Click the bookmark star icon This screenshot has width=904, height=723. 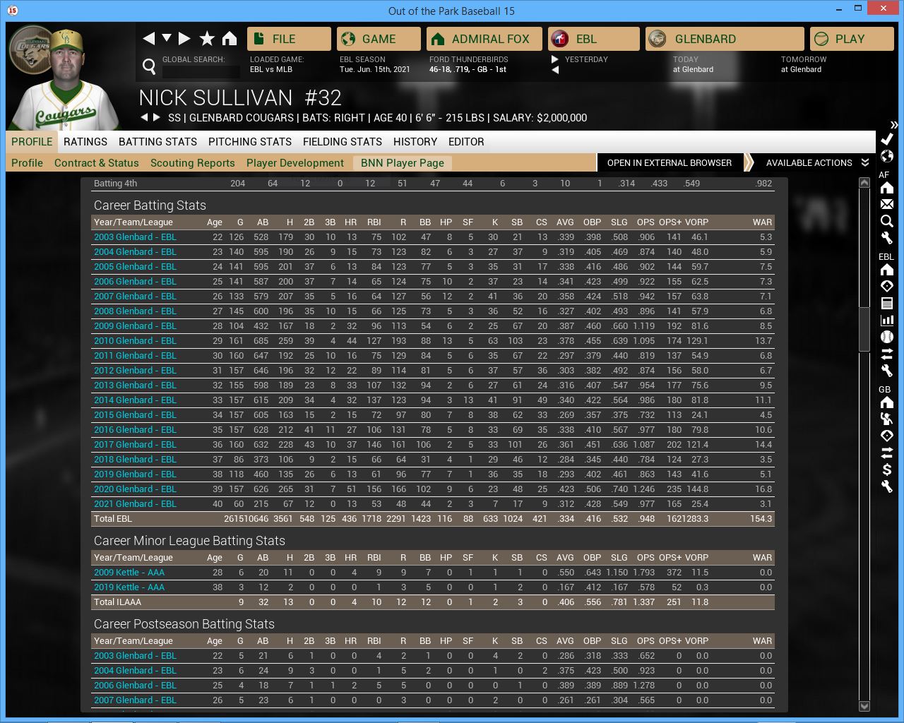(207, 39)
